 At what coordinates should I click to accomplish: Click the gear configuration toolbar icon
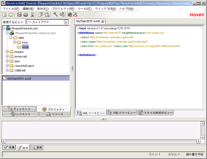[x=70, y=15]
